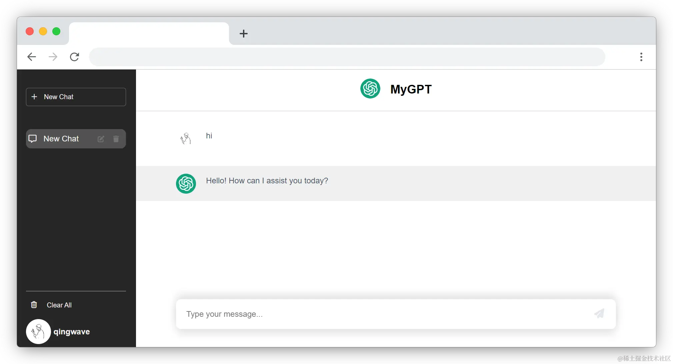Select the active browser tab
673x364 pixels.
149,34
